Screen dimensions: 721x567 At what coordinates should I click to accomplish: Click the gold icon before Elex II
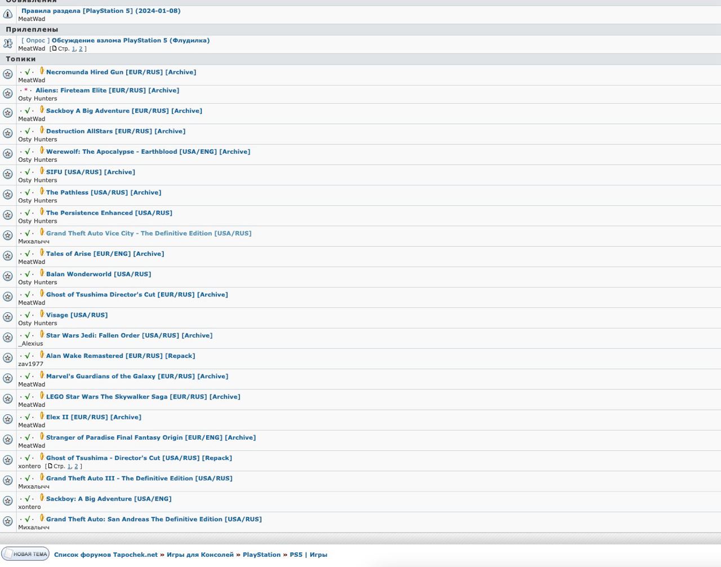coord(42,417)
